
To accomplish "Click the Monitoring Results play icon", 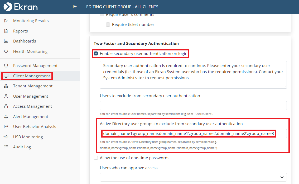I will tap(6, 21).
